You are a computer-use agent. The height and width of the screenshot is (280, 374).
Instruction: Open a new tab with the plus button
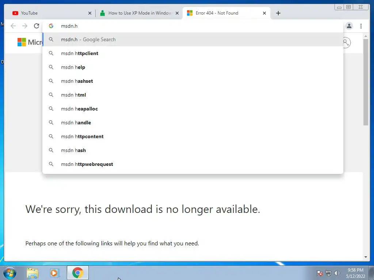point(278,13)
